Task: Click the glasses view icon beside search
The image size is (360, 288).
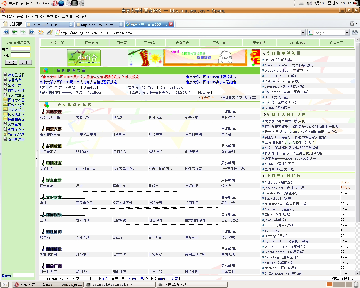Action: pyautogui.click(x=355, y=32)
